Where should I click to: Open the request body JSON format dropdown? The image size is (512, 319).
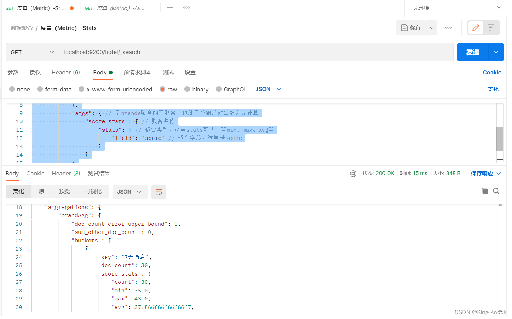(x=268, y=89)
